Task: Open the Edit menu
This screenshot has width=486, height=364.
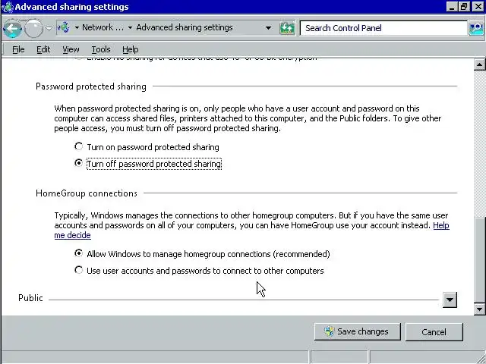Action: click(x=43, y=49)
